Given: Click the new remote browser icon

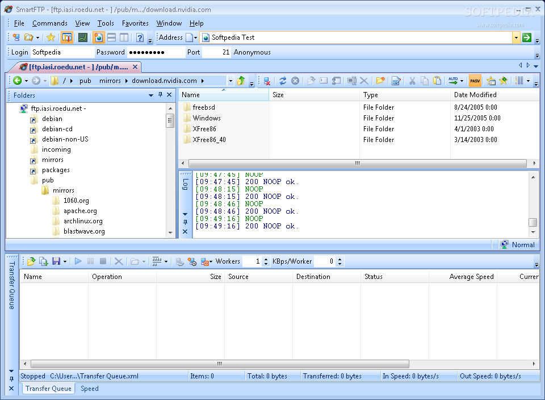Looking at the screenshot, I should coord(16,37).
